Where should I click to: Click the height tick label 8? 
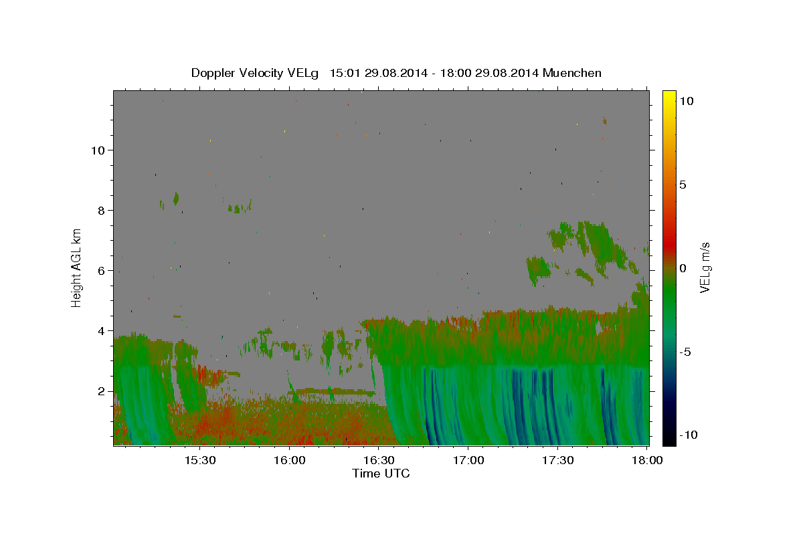click(x=102, y=210)
